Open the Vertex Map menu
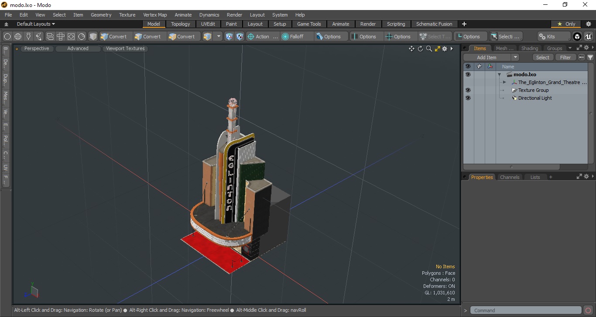This screenshot has width=596, height=317. point(155,15)
